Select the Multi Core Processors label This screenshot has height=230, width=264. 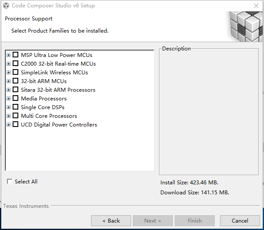click(x=49, y=116)
